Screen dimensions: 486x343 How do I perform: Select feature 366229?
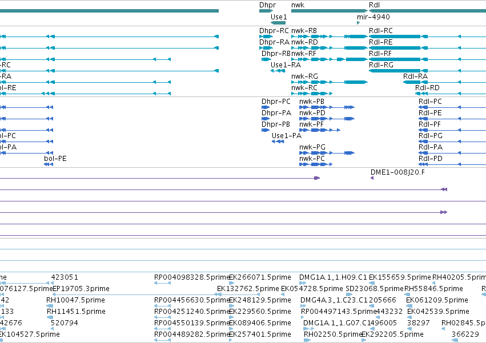pos(455,340)
